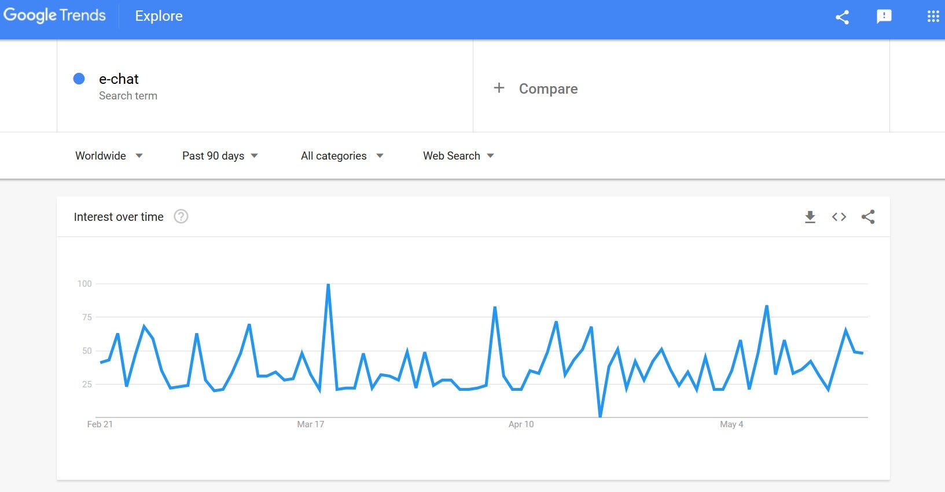Expand the Web Search type dropdown
This screenshot has width=945, height=492.
[458, 156]
